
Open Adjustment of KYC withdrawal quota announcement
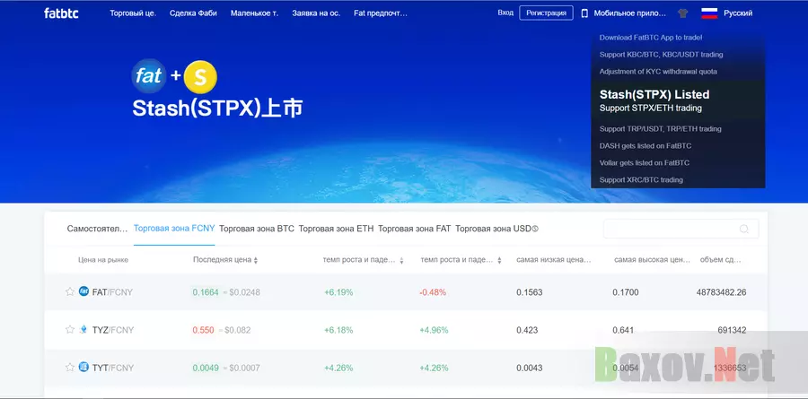tap(658, 72)
